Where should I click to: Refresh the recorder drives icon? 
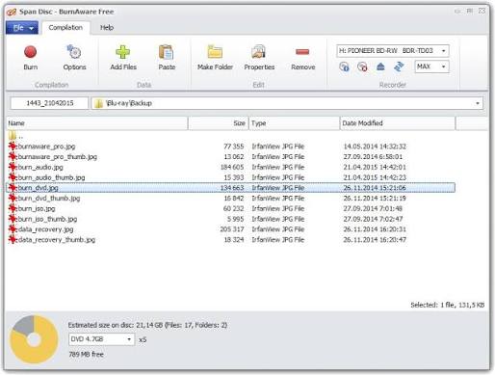(399, 67)
